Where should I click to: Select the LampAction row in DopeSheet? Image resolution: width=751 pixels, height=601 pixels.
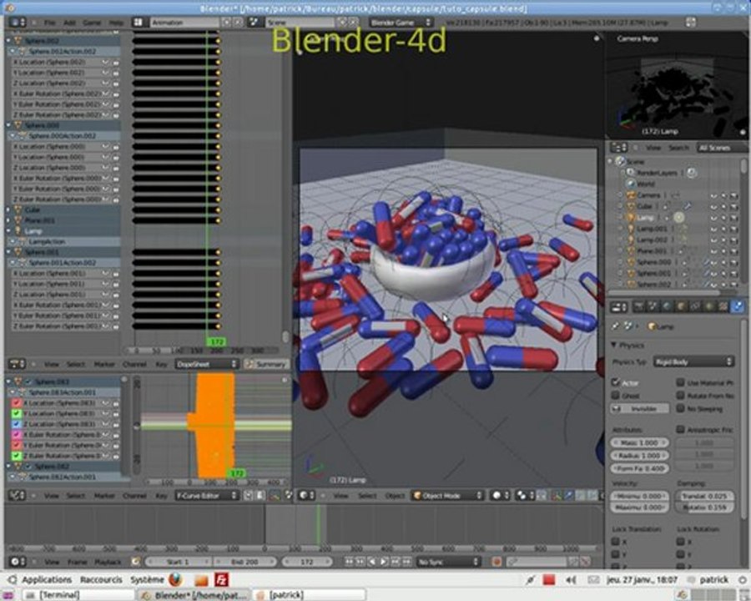click(47, 241)
